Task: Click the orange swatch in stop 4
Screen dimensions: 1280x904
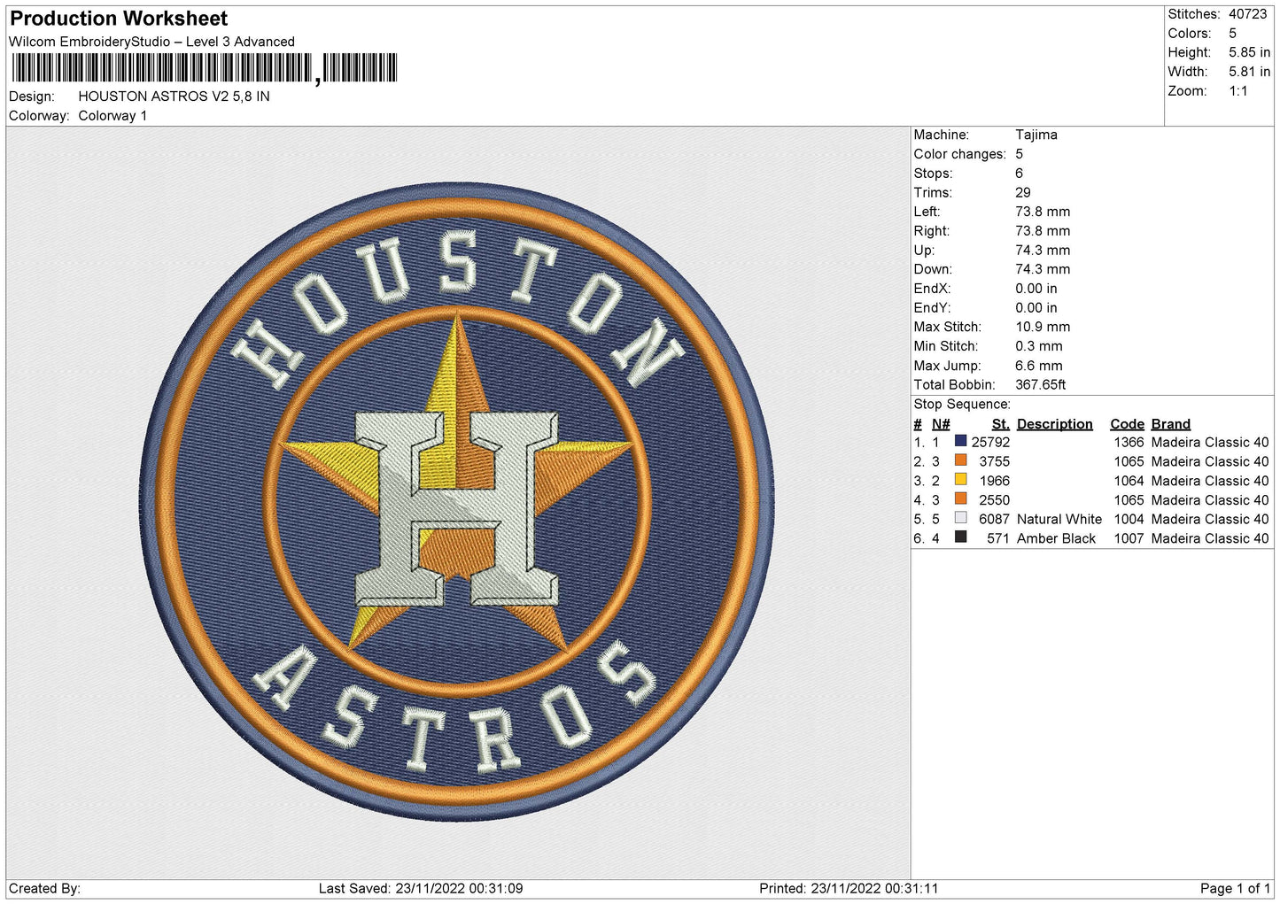Action: coord(960,498)
